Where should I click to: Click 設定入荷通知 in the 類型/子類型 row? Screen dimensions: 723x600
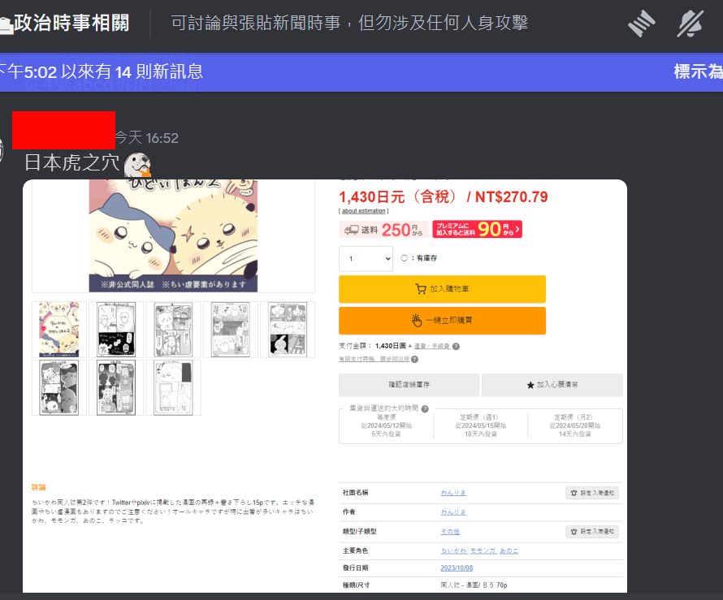pos(592,531)
